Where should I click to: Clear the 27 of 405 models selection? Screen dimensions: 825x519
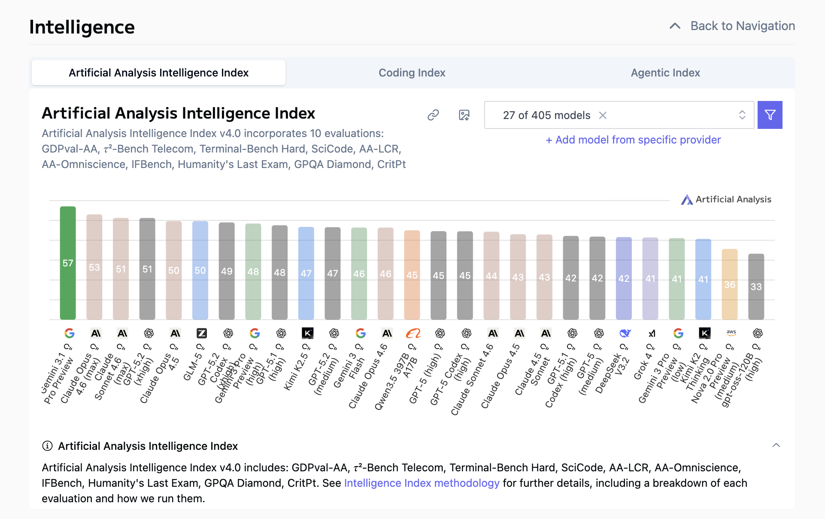click(603, 115)
